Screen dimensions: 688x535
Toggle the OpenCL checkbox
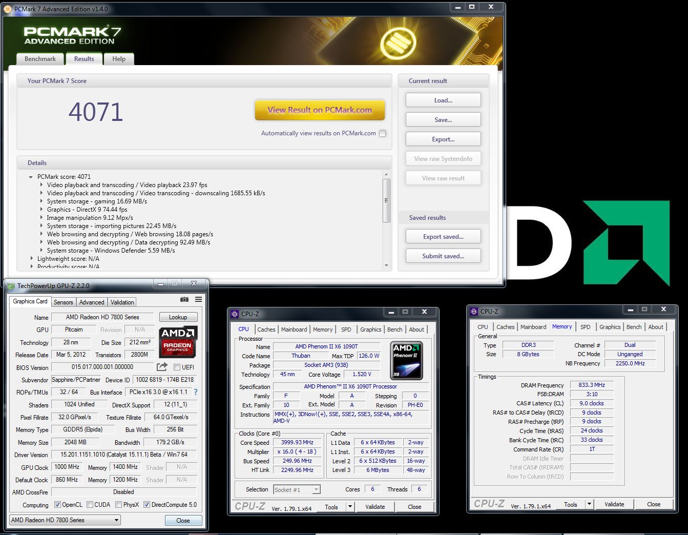[x=57, y=505]
